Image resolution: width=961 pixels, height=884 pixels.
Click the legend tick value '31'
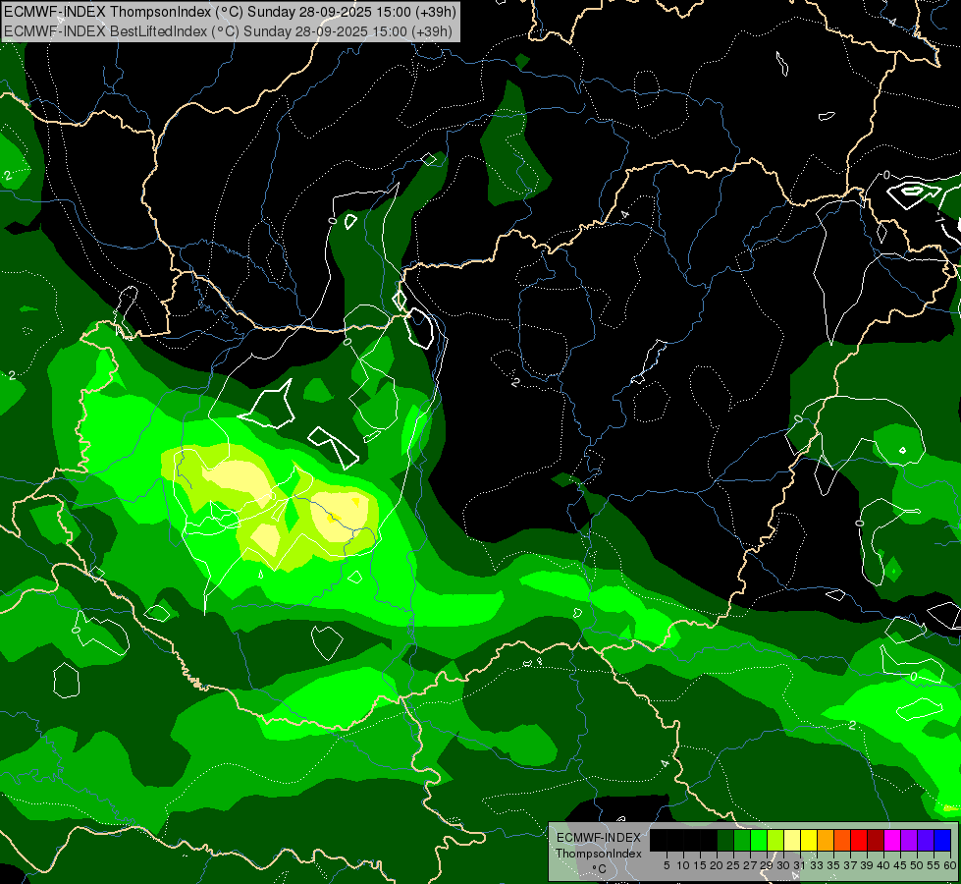(800, 865)
